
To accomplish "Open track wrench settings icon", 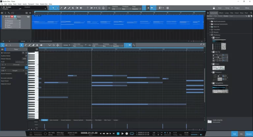I will (9, 13).
